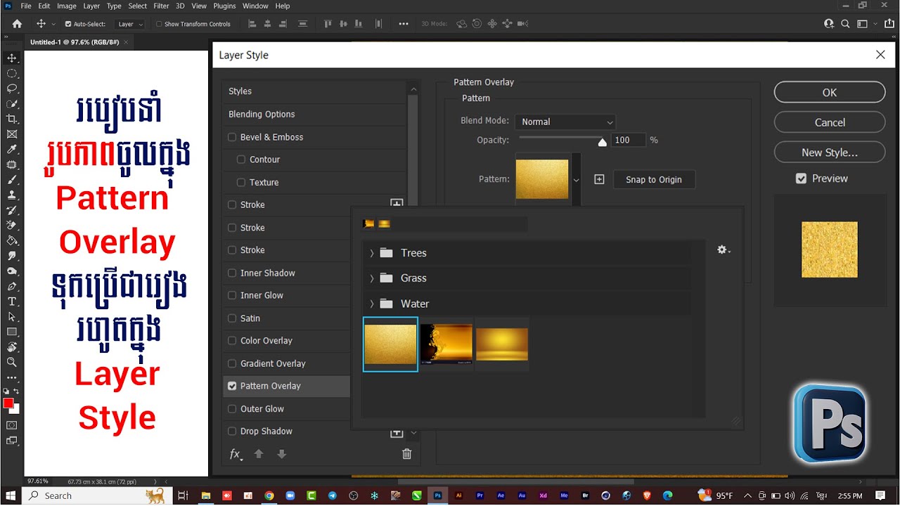The image size is (900, 506).
Task: Select the Rectangle shape tool
Action: click(x=12, y=332)
